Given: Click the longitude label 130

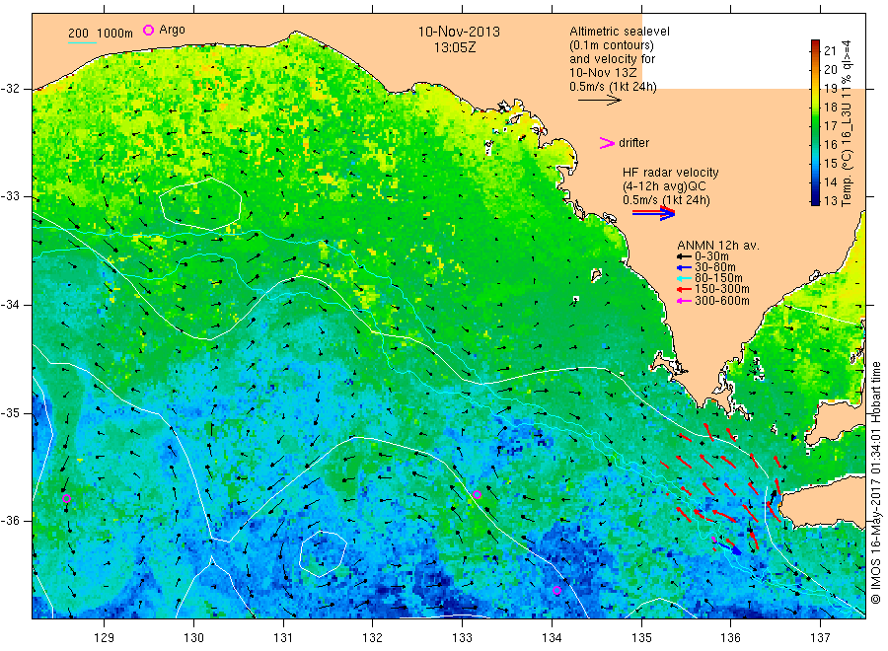Looking at the screenshot, I should (193, 638).
